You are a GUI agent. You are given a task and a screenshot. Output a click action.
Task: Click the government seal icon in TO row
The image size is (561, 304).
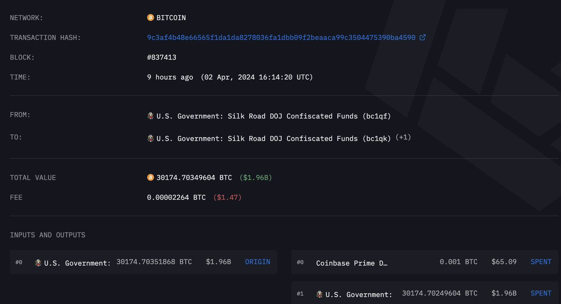(151, 138)
